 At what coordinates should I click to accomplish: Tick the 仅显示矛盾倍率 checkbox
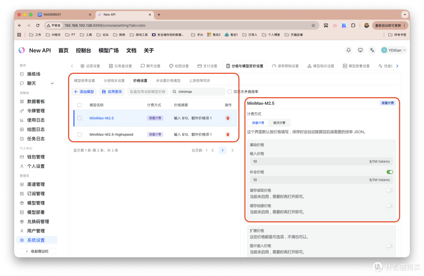(x=230, y=92)
